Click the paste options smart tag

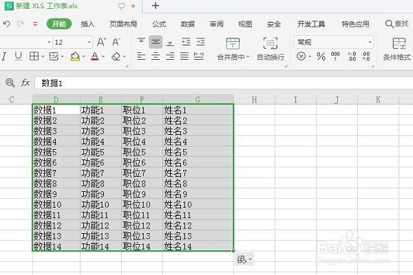coord(244,259)
